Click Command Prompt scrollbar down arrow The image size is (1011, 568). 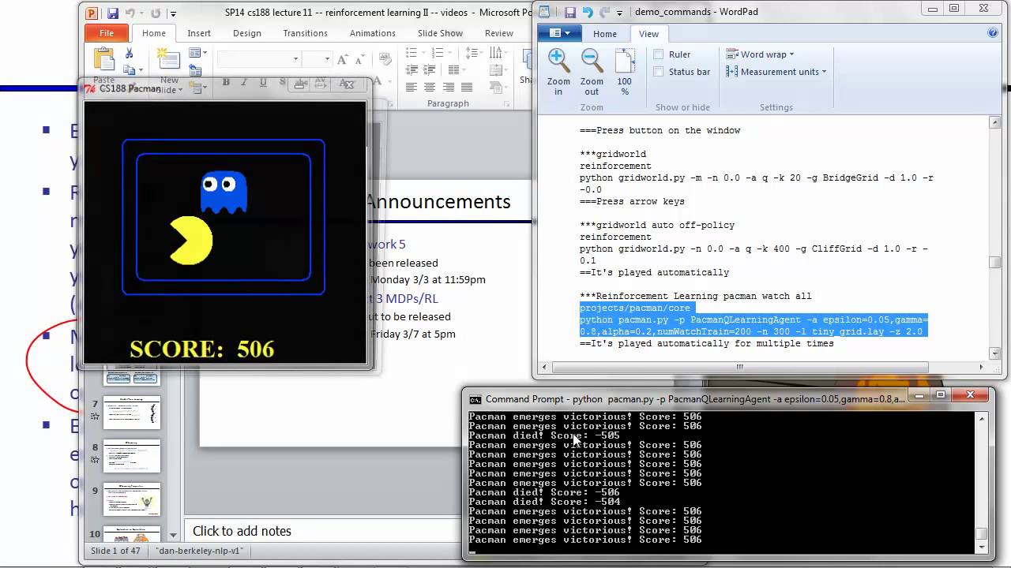coord(981,548)
